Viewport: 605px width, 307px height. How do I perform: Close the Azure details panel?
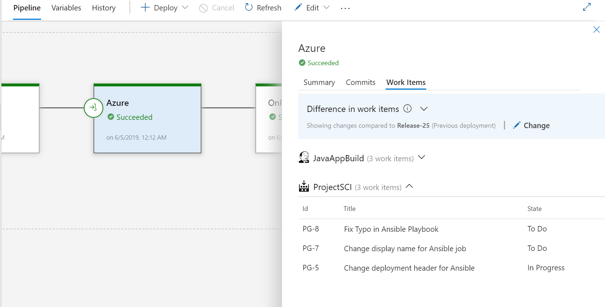click(x=596, y=30)
